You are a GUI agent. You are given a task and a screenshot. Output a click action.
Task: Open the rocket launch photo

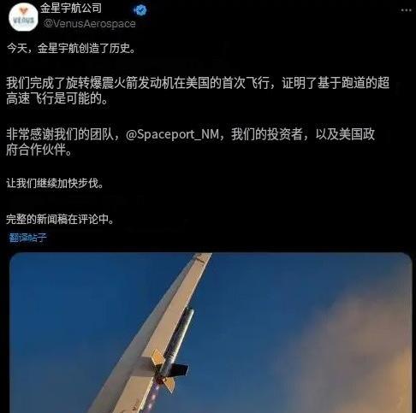coord(211,333)
